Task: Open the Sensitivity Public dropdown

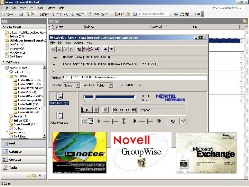Action: coord(111,85)
